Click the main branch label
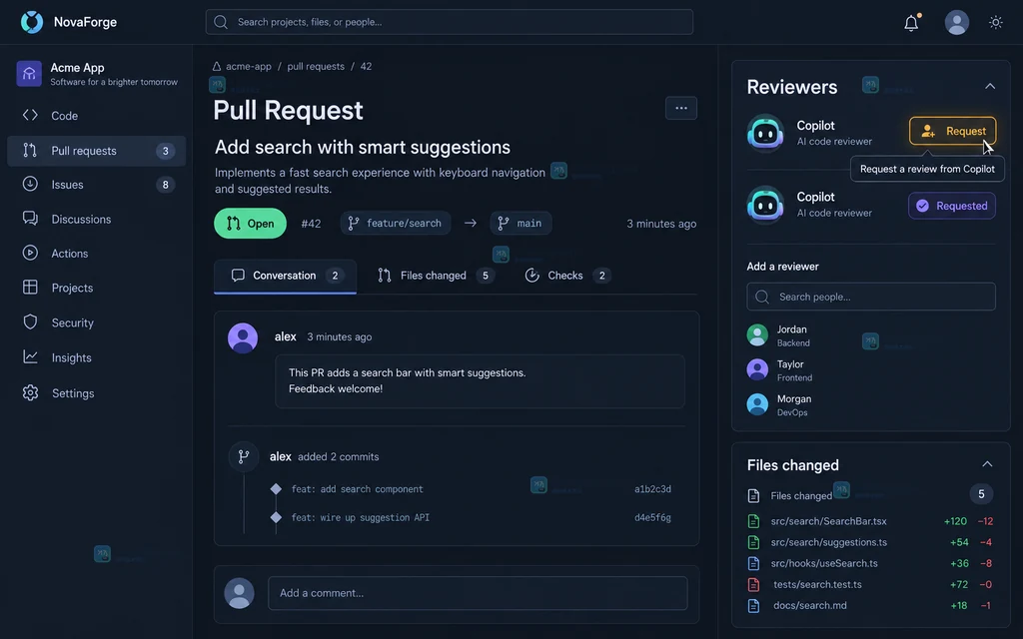The width and height of the screenshot is (1023, 639). (520, 223)
